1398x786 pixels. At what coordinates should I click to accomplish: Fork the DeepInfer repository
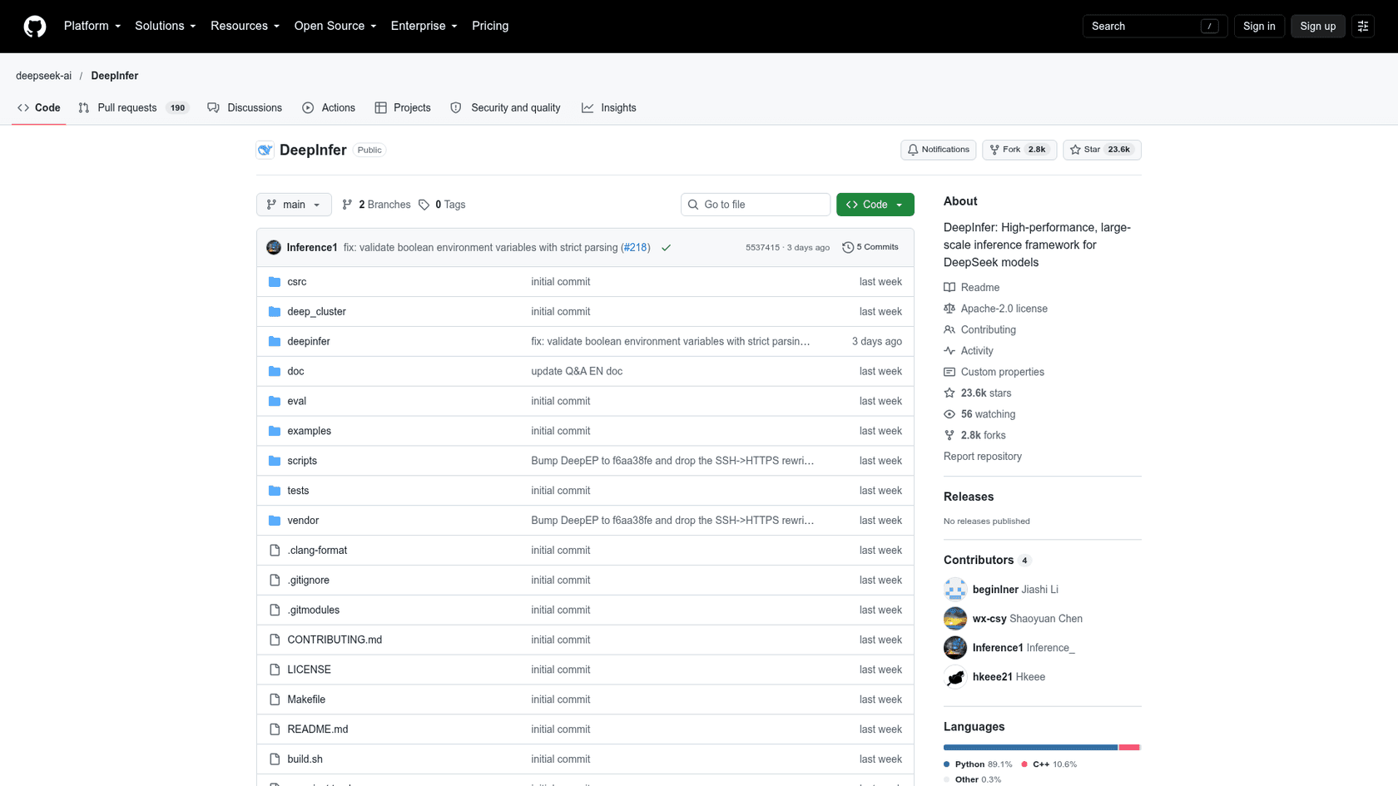(x=1019, y=150)
